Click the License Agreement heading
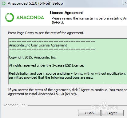 click(x=66, y=13)
